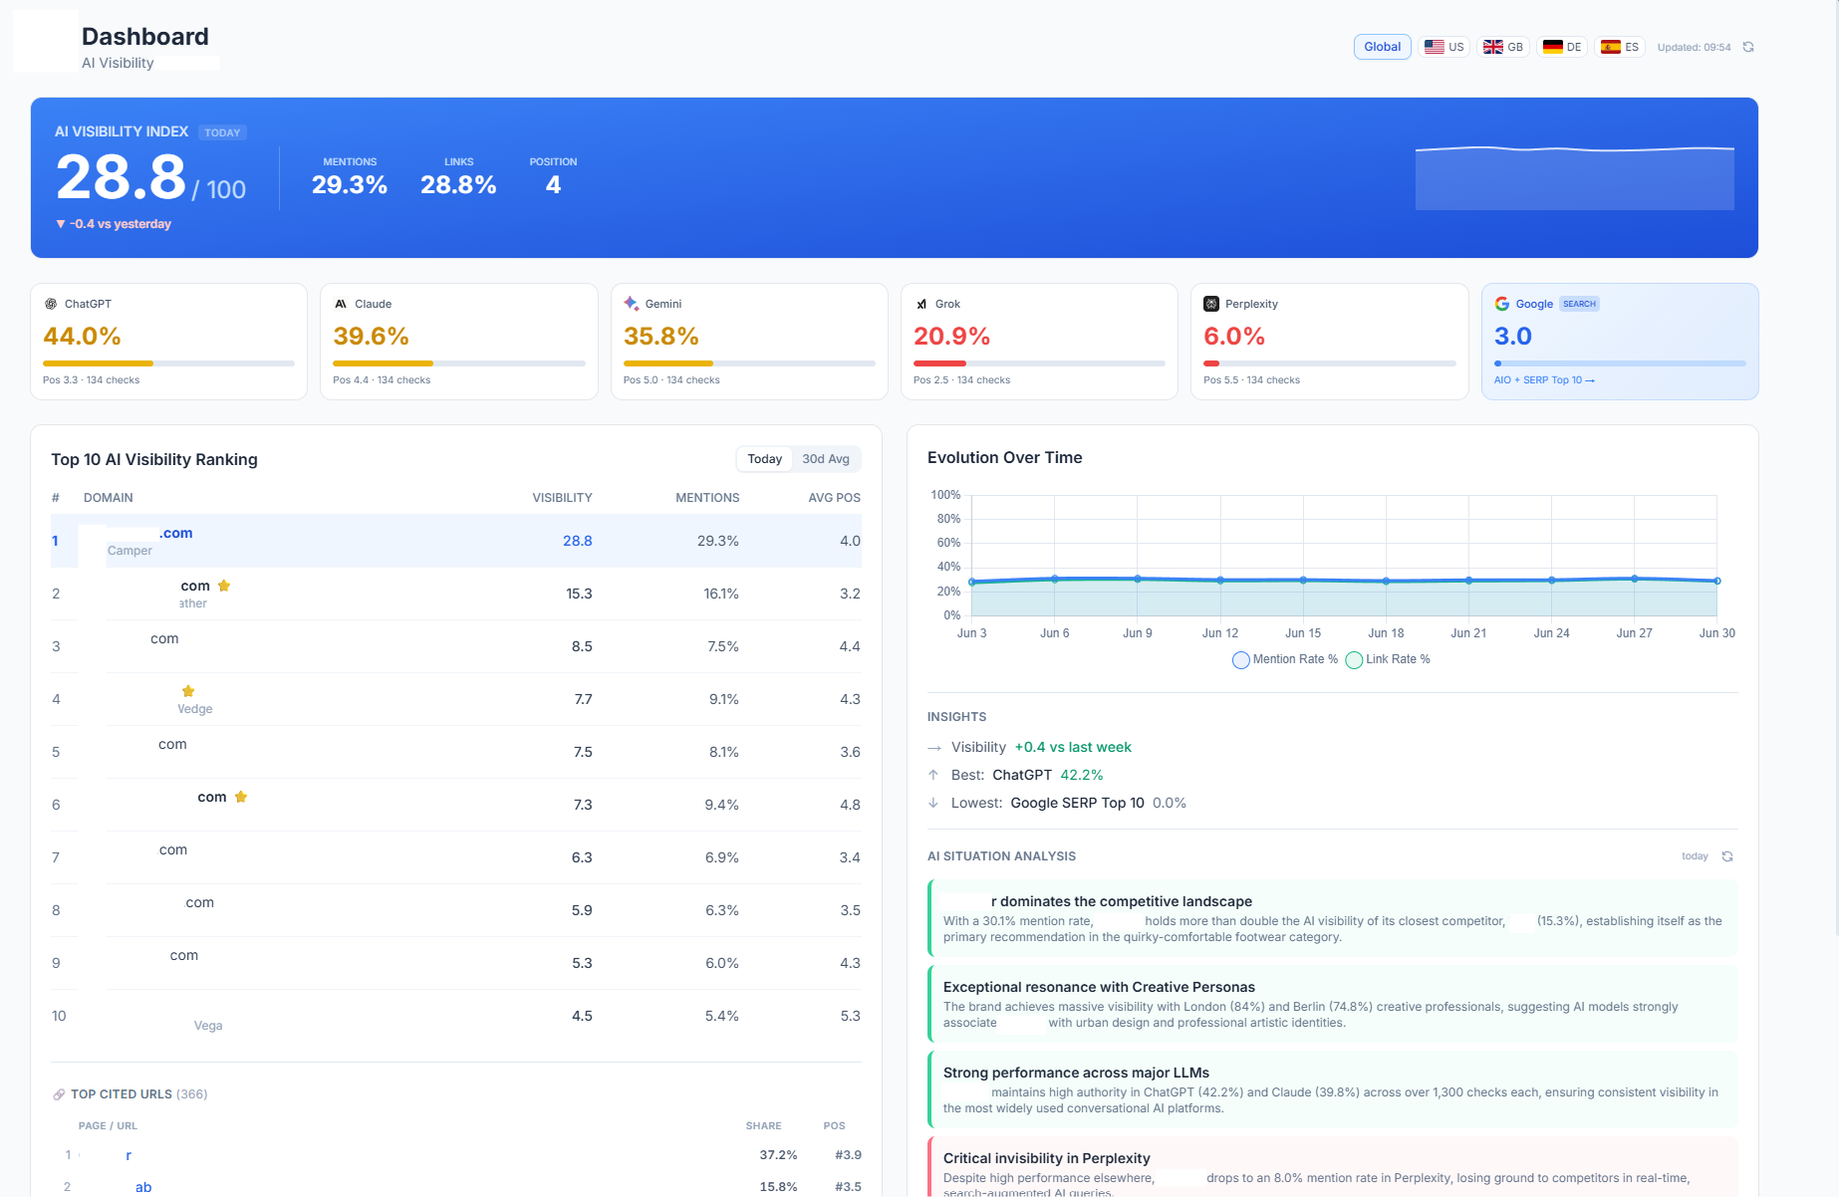The image size is (1839, 1201).
Task: Click the Perplexity logo icon
Action: 1211,304
